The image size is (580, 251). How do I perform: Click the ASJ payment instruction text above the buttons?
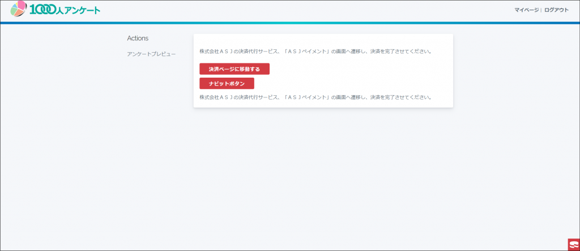(x=315, y=52)
